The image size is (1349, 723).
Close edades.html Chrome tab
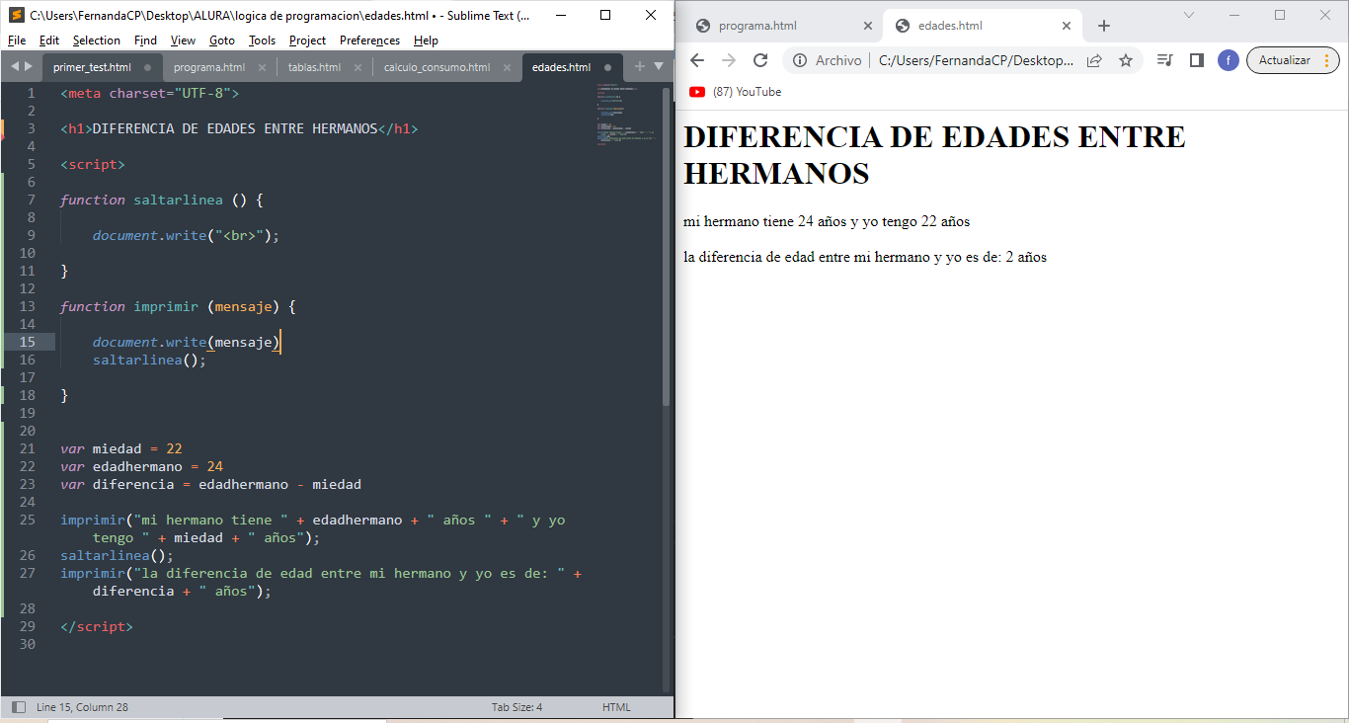click(x=1067, y=26)
